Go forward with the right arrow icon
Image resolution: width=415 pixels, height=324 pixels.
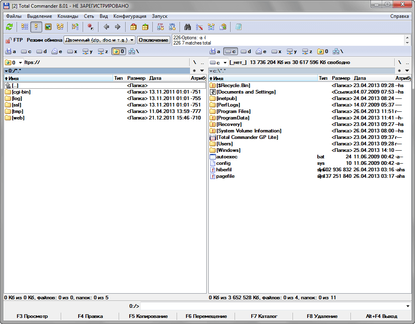coord(118,27)
